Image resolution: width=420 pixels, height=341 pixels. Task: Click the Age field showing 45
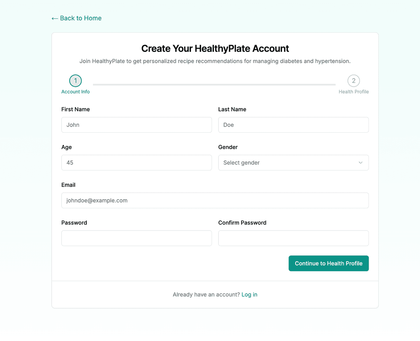click(x=136, y=163)
